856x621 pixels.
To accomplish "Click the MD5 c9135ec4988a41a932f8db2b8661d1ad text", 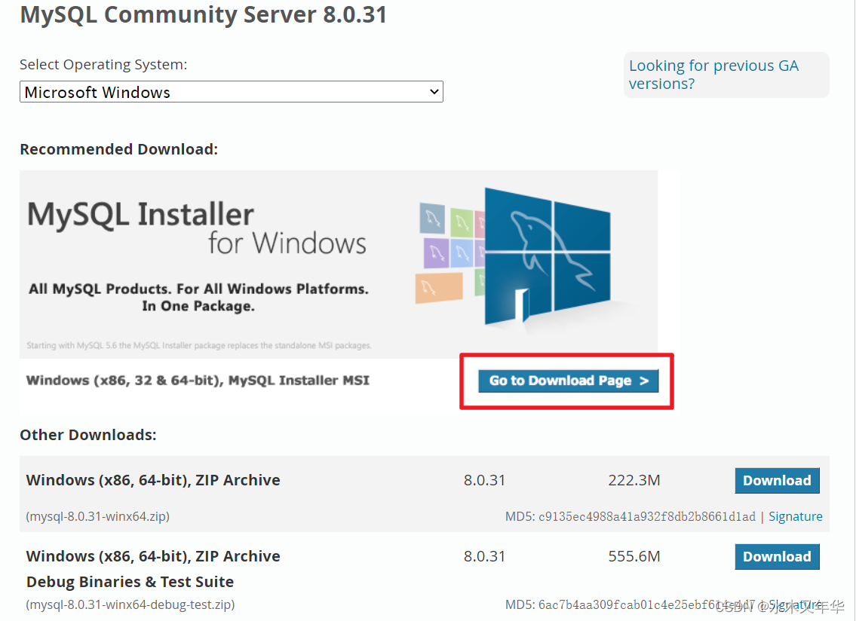I will pos(630,516).
